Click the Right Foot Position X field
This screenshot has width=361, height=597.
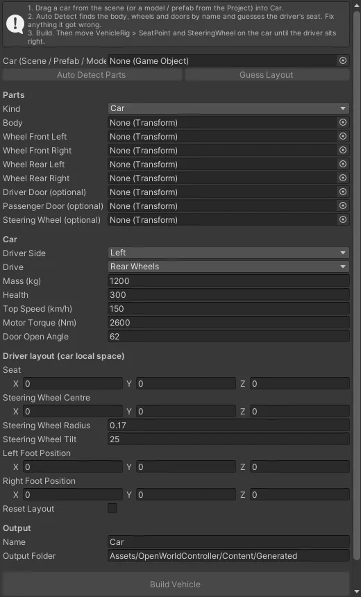(x=73, y=494)
